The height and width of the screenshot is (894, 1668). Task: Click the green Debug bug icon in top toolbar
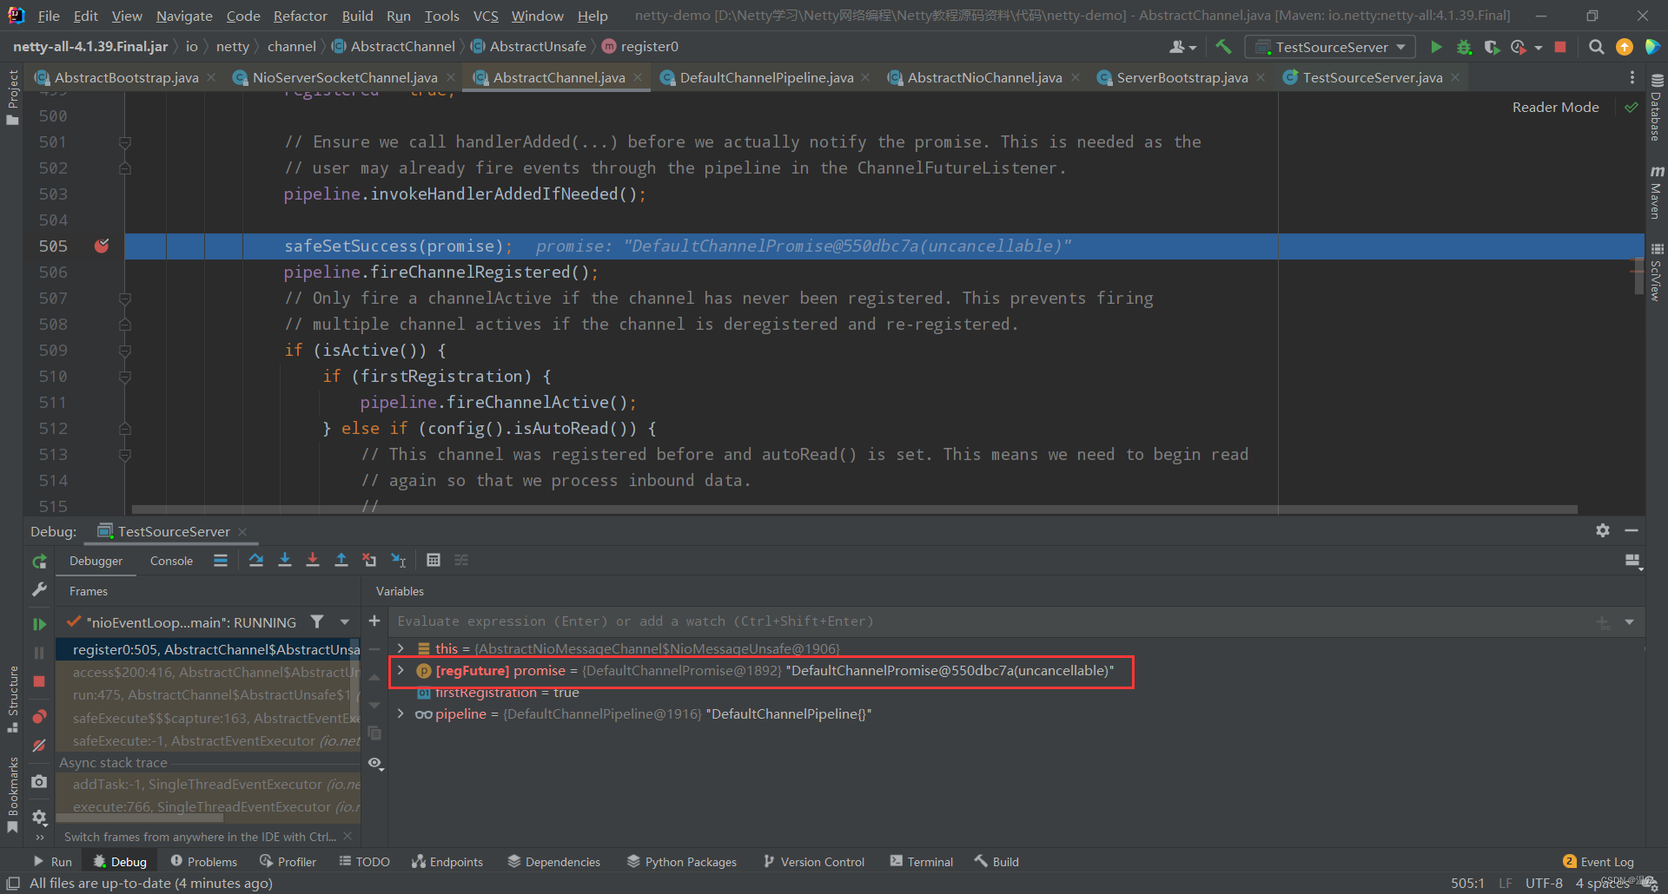click(x=1464, y=47)
